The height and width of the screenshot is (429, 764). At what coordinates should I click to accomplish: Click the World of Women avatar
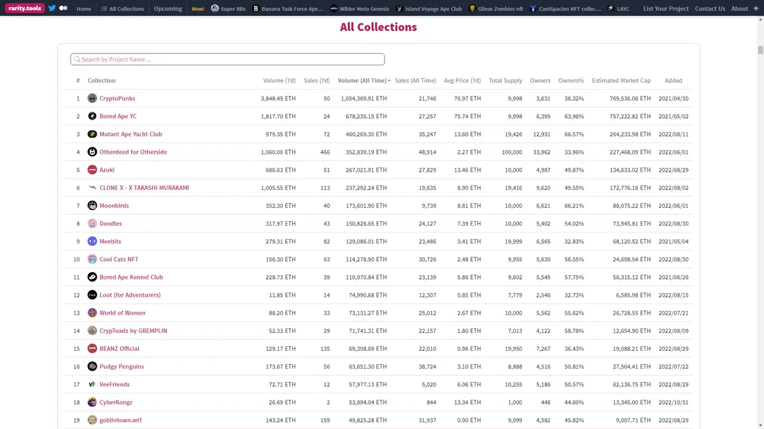pos(92,313)
